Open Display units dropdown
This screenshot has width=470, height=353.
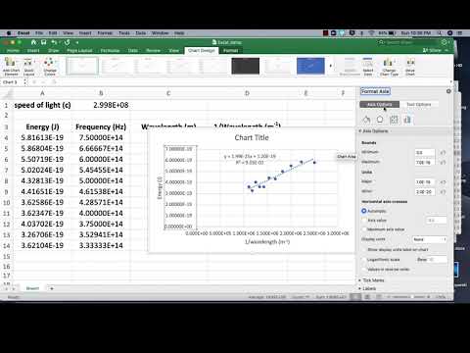tap(429, 239)
